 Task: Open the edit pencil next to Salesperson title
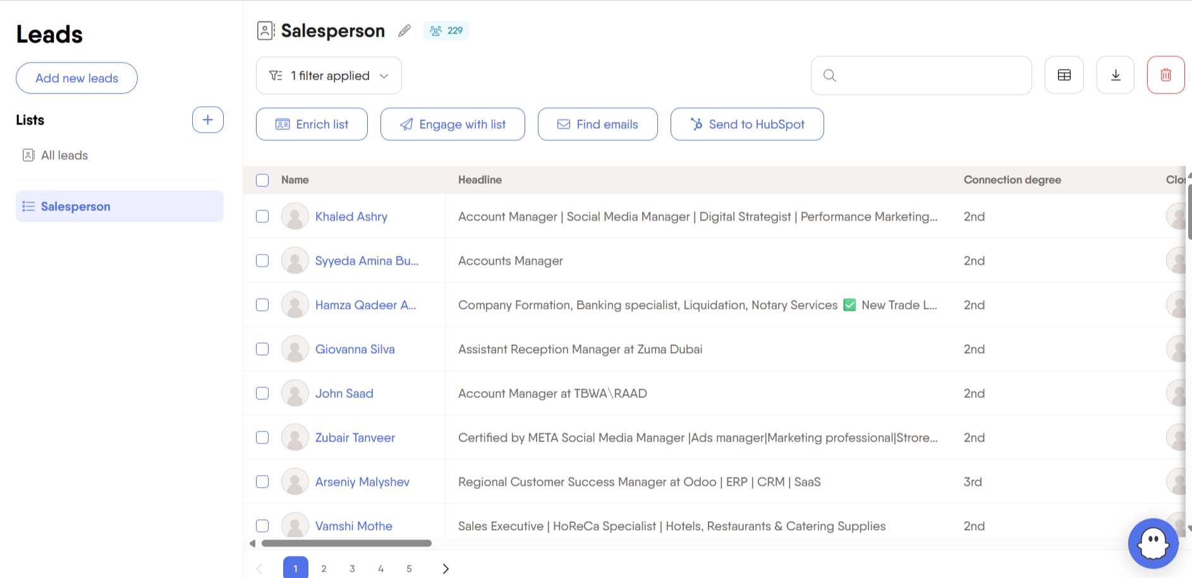tap(404, 30)
